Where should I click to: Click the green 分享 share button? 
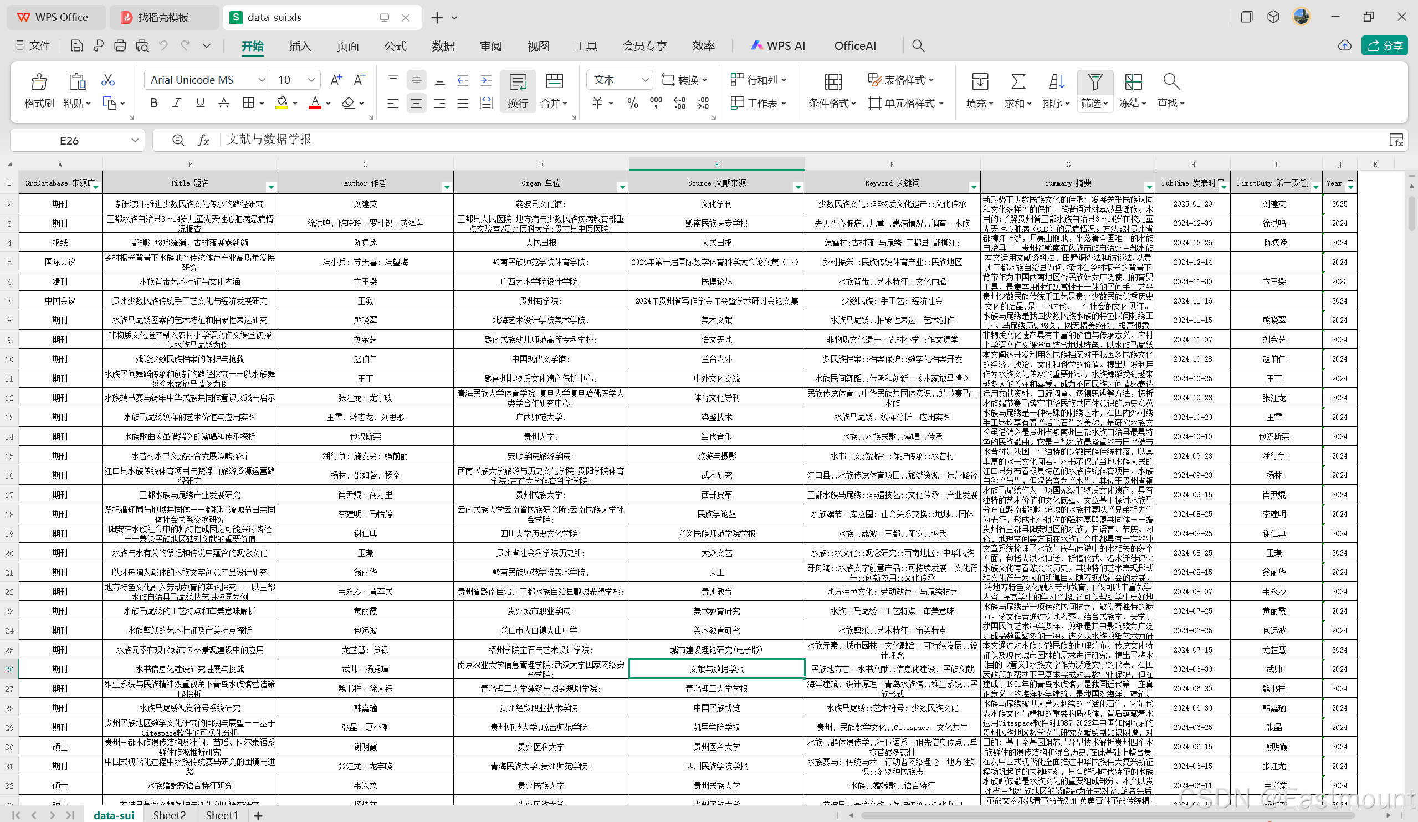click(x=1384, y=46)
